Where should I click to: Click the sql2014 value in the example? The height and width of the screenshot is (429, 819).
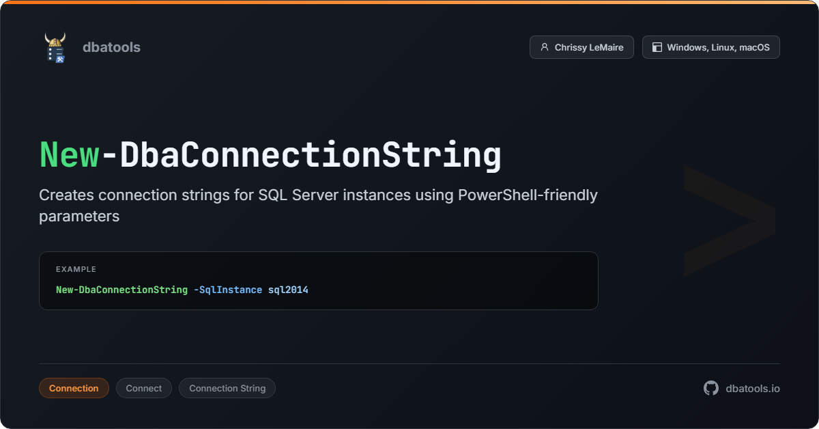288,290
